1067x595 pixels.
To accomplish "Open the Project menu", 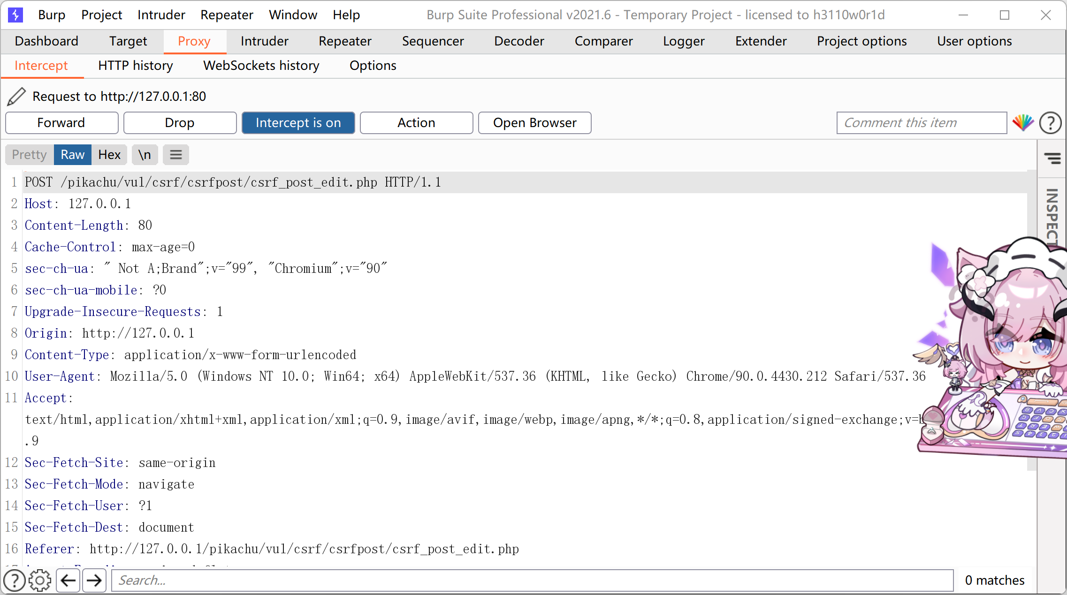I will [102, 15].
